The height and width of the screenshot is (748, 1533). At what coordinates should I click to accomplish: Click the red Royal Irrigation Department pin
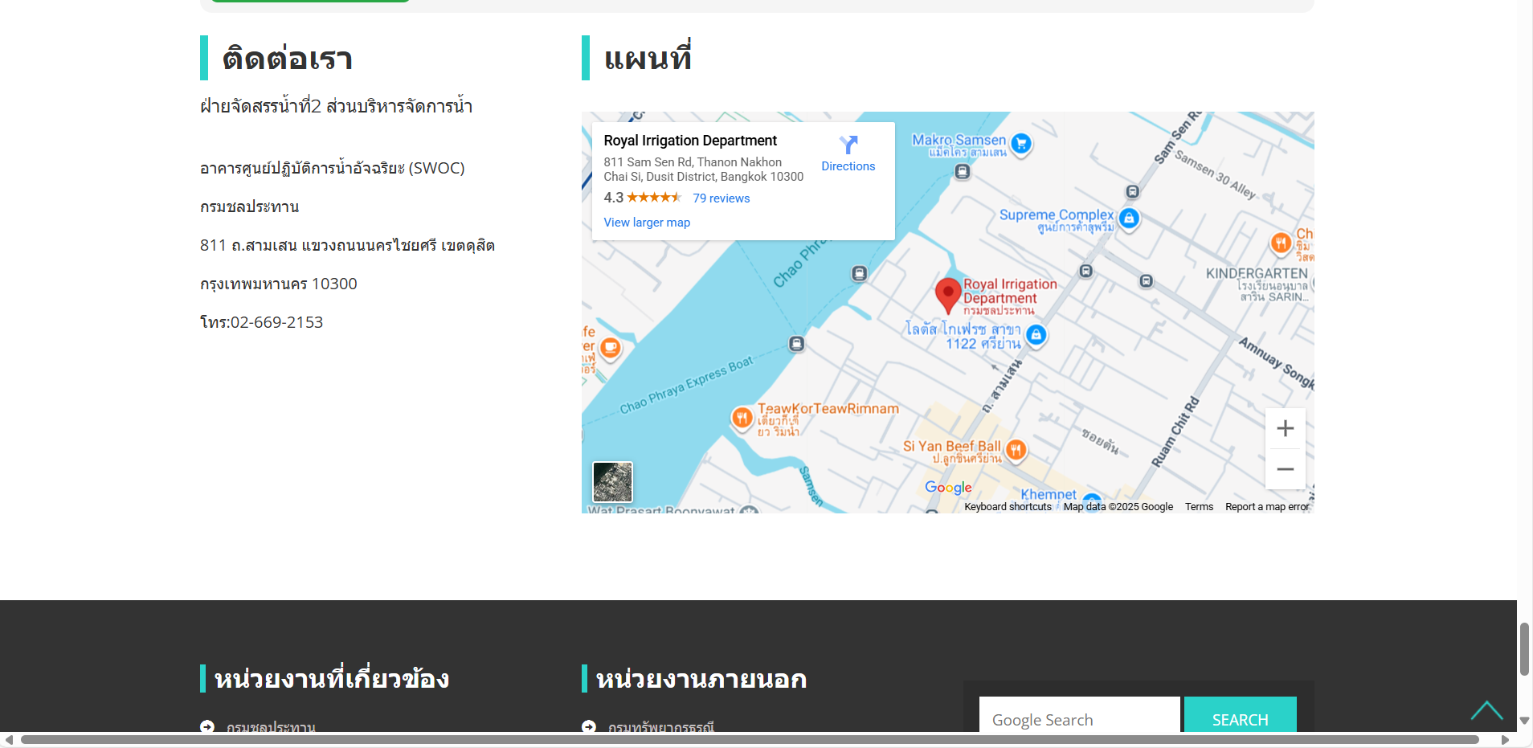[948, 294]
